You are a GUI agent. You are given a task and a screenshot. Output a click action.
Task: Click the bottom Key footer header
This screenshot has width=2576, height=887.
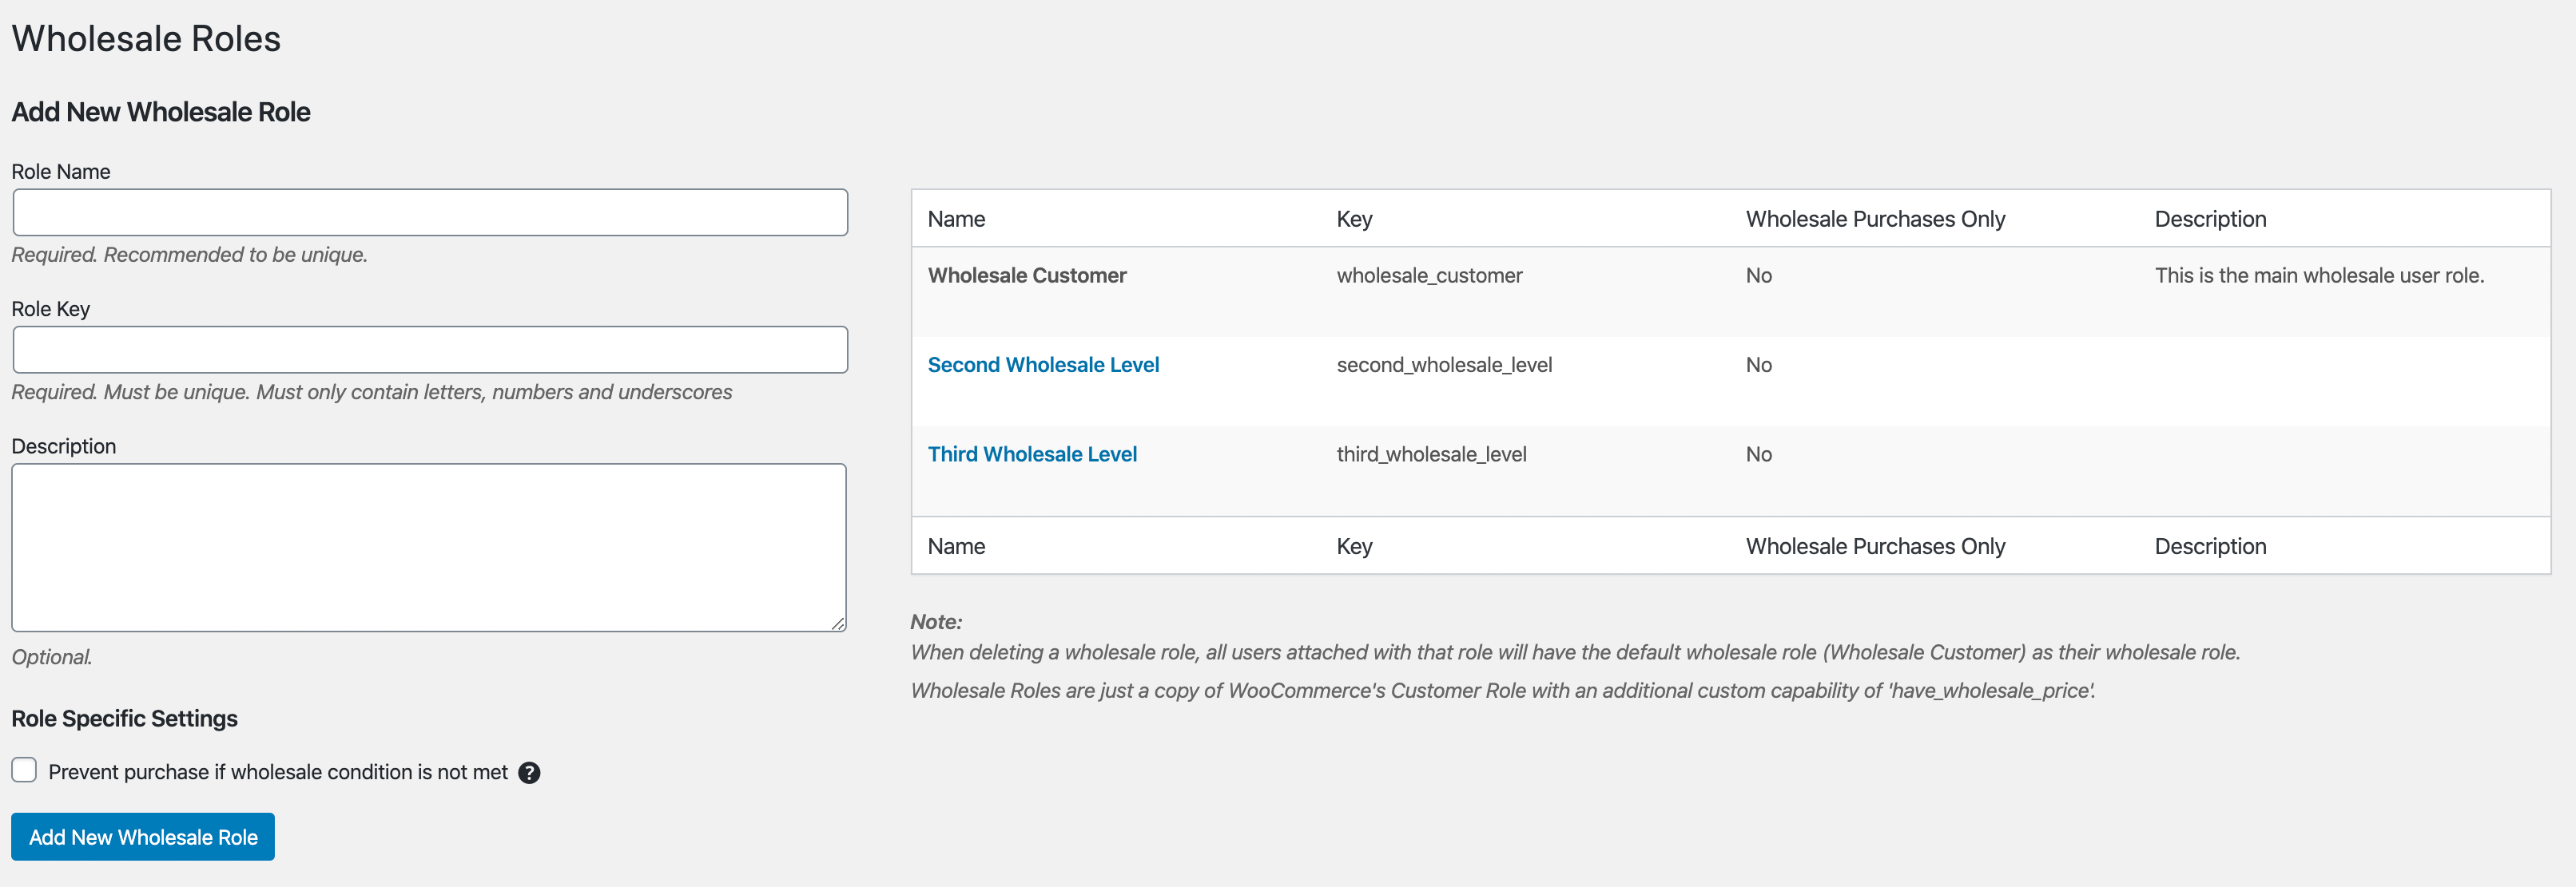coord(1354,546)
